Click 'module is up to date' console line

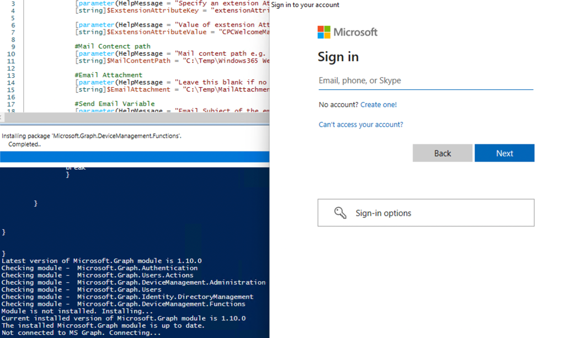(103, 325)
